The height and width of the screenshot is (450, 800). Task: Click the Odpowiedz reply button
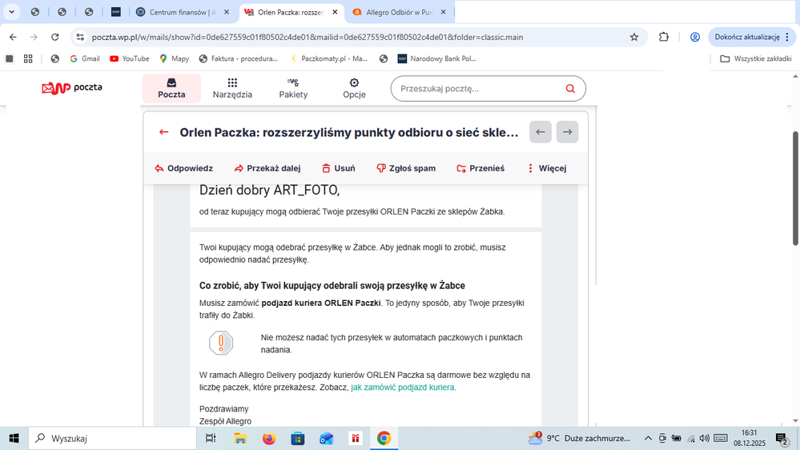[183, 168]
